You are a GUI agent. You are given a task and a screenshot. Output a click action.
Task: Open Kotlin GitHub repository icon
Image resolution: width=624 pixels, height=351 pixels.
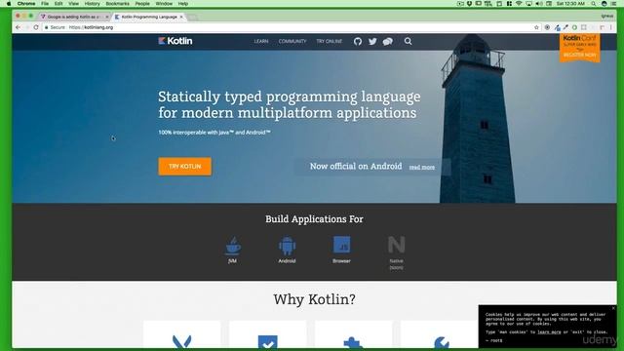[358, 41]
